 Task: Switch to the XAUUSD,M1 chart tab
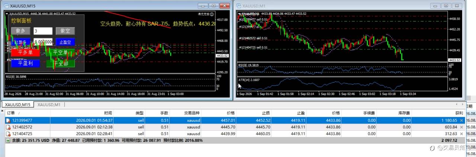[49, 105]
